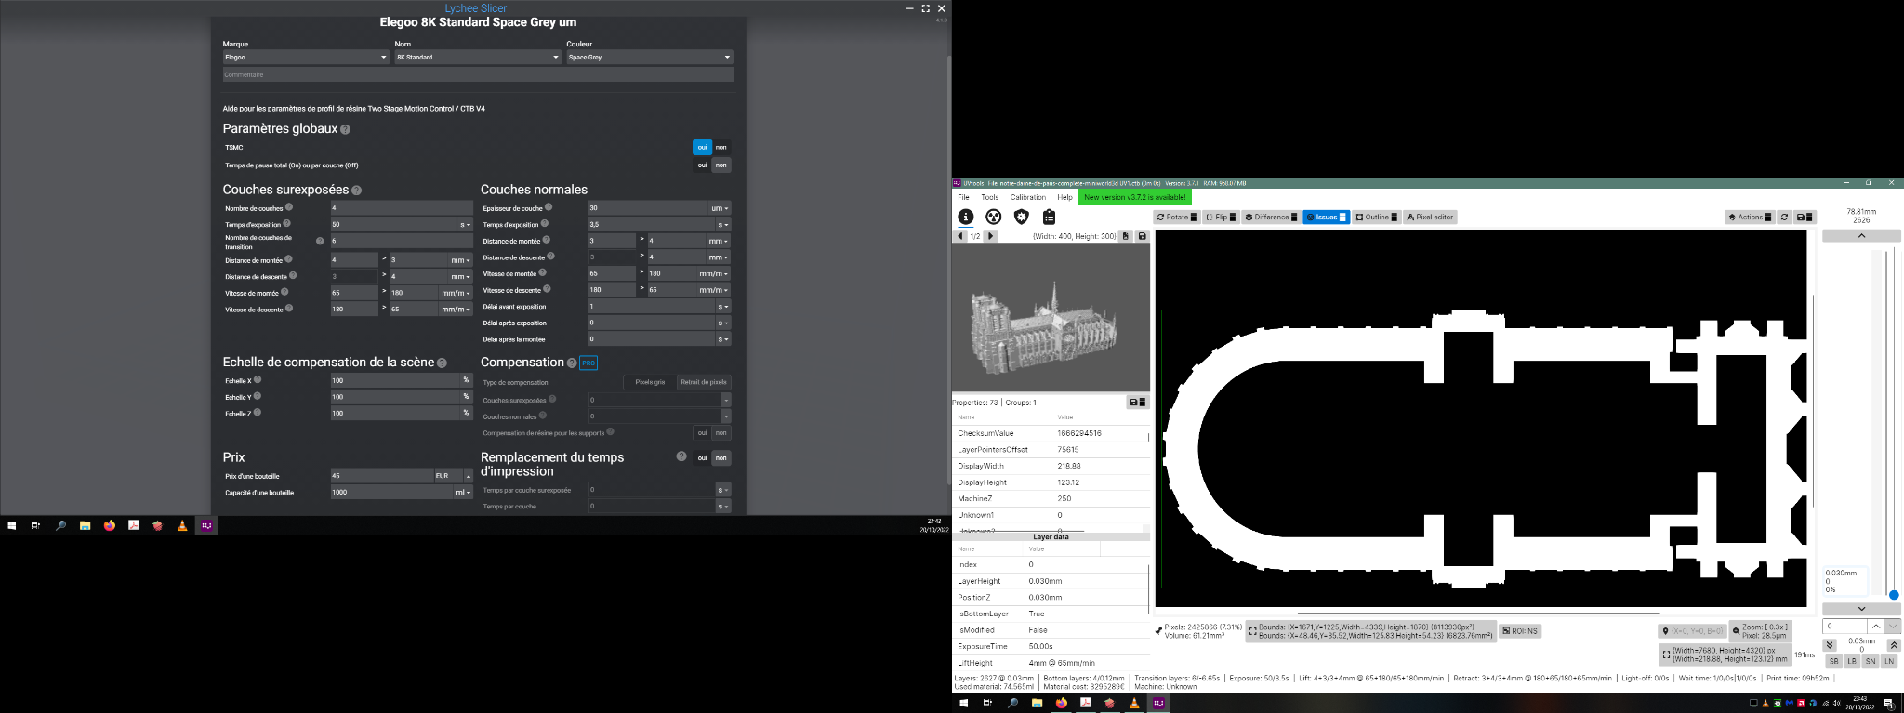Open the File menu in UVtools

[x=963, y=197]
